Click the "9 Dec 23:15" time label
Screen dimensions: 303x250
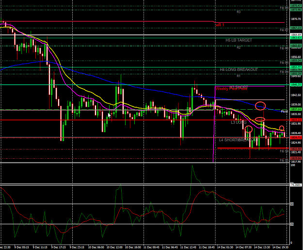click(x=77, y=247)
